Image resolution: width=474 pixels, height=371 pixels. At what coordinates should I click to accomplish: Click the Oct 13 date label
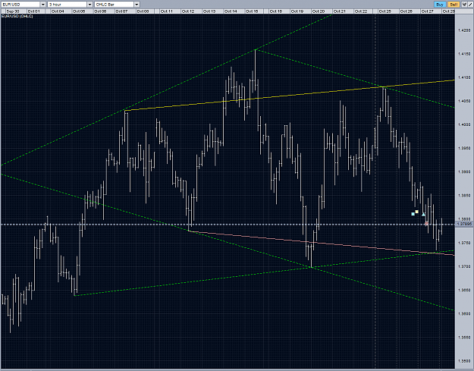(209, 11)
